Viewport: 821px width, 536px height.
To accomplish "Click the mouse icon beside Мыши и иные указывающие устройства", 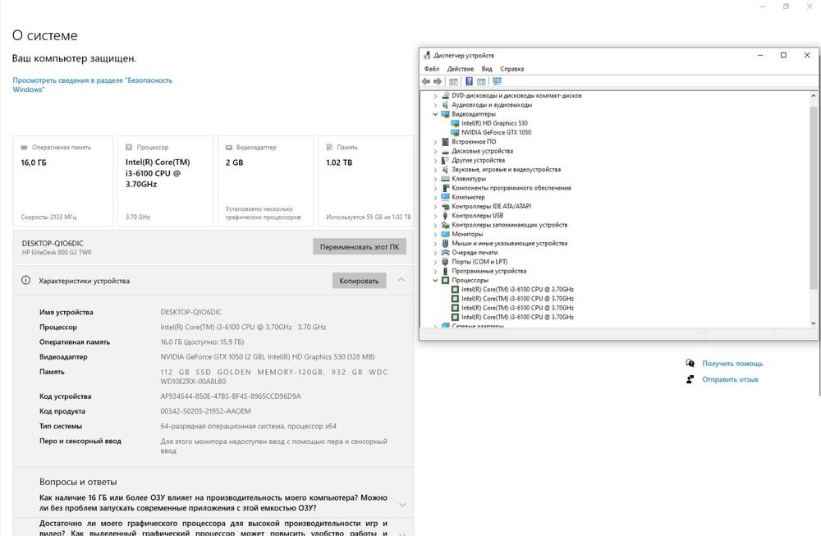I will click(x=445, y=243).
